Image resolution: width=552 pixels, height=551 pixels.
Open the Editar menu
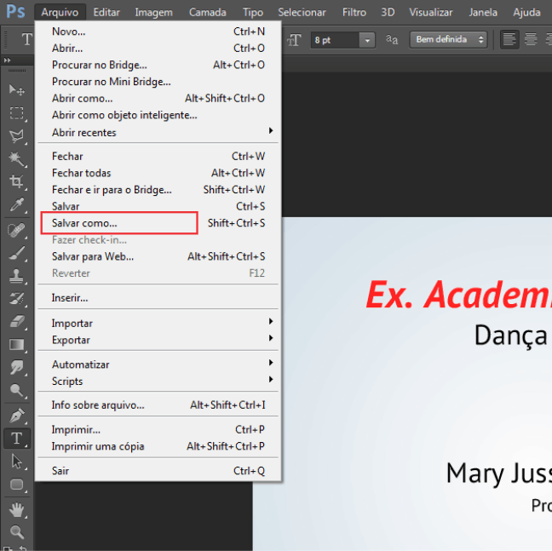click(106, 12)
